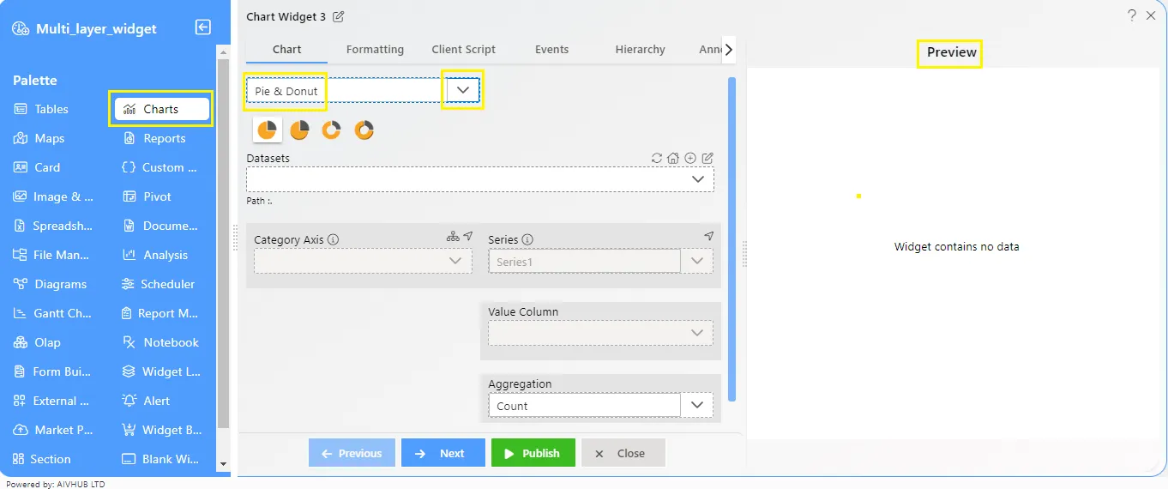Viewport: 1168px width, 489px height.
Task: Choose the donut chart type
Action: click(x=331, y=130)
